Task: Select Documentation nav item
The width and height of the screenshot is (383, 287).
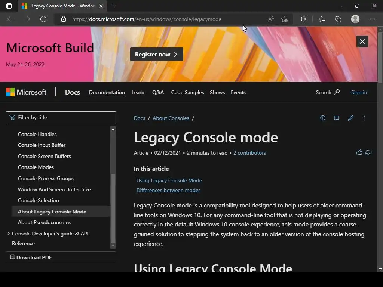Action: [x=107, y=92]
